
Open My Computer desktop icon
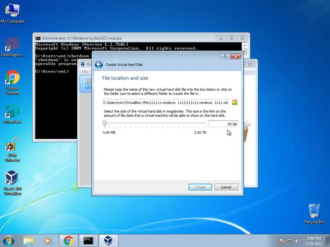point(13,14)
